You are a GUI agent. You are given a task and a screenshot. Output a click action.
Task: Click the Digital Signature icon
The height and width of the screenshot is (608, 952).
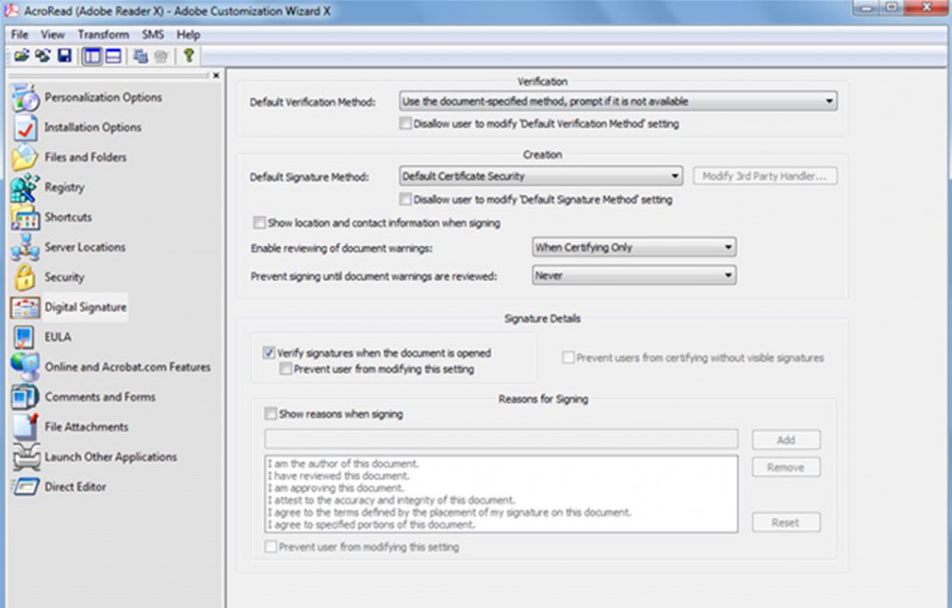click(x=25, y=308)
